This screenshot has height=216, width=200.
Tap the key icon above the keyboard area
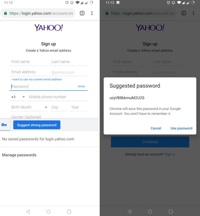[4, 125]
